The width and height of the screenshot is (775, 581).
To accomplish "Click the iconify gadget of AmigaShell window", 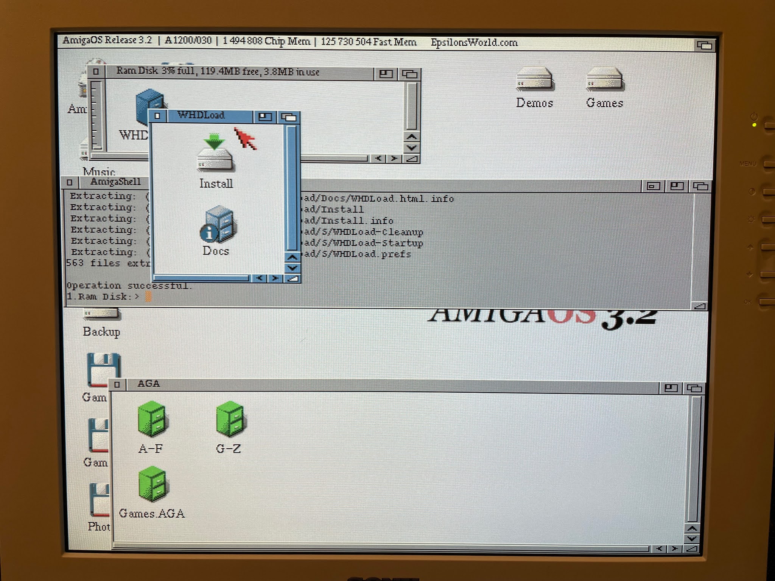I will [x=653, y=186].
